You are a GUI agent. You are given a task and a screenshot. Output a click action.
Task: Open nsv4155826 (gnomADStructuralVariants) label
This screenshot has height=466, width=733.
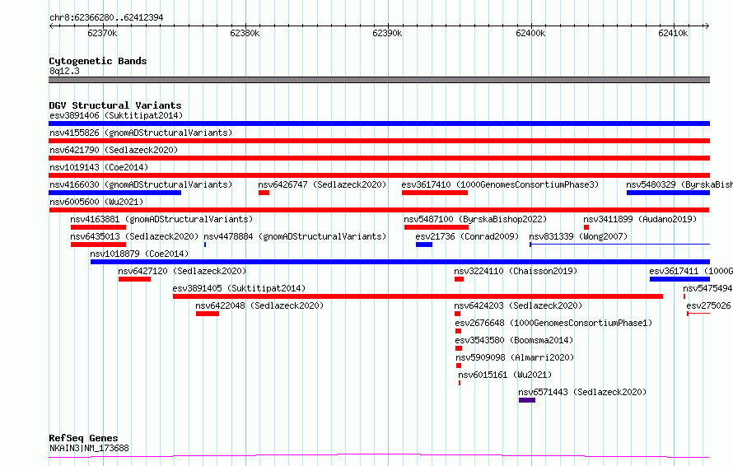[141, 133]
